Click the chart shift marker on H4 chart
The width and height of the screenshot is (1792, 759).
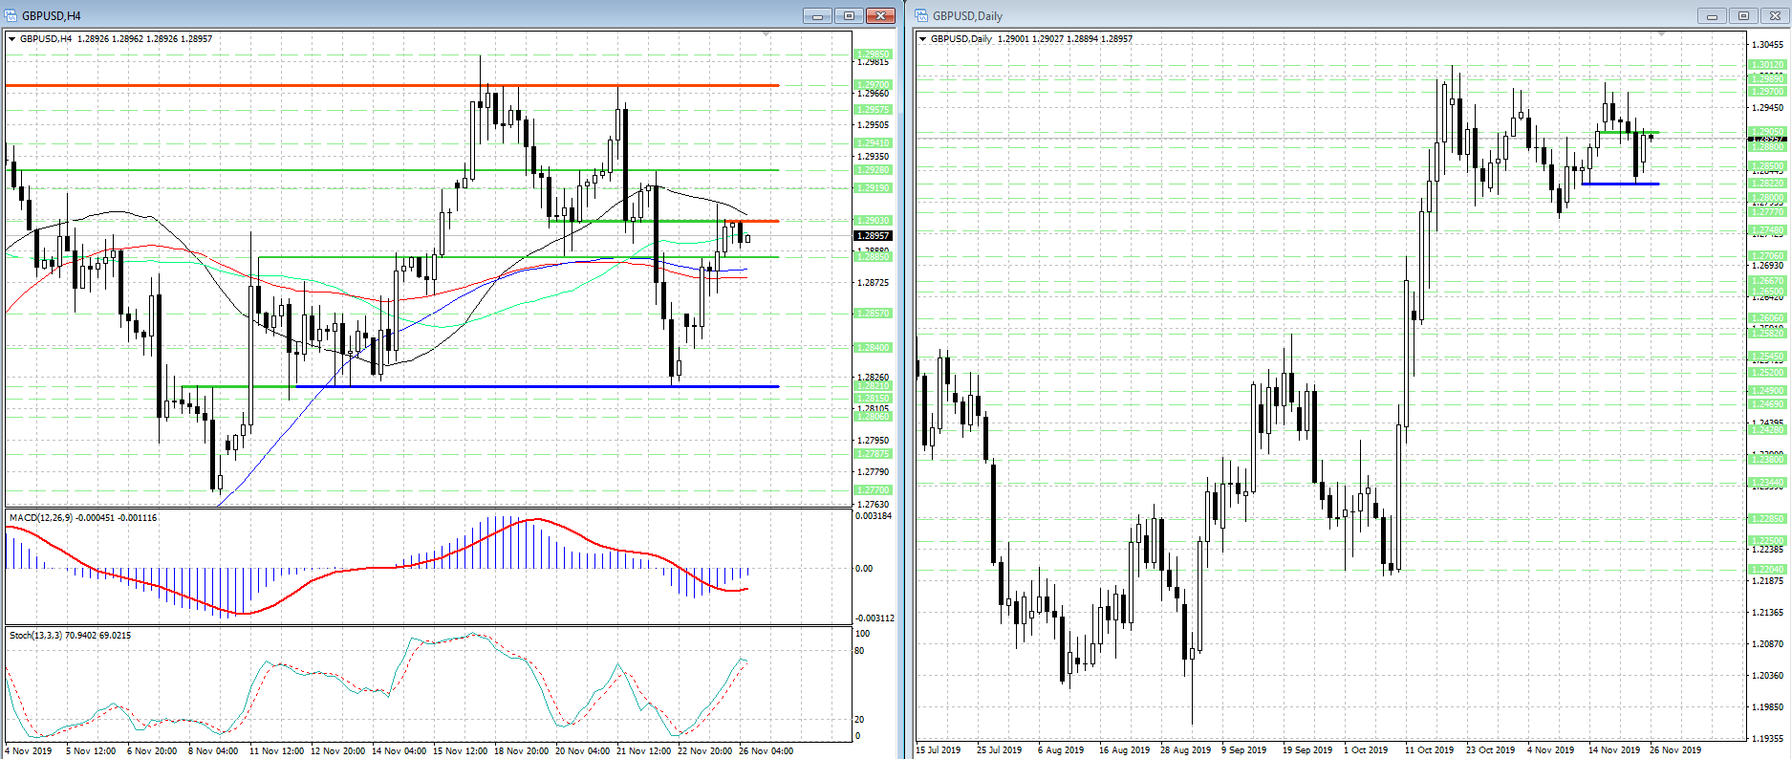pyautogui.click(x=766, y=34)
